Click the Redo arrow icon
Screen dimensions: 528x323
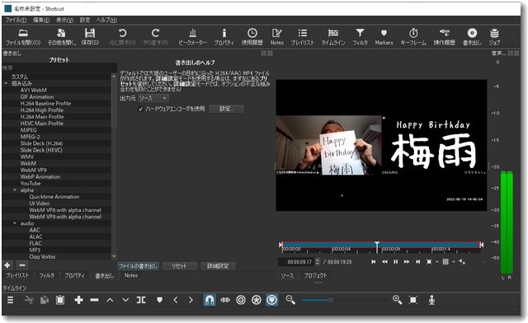155,33
